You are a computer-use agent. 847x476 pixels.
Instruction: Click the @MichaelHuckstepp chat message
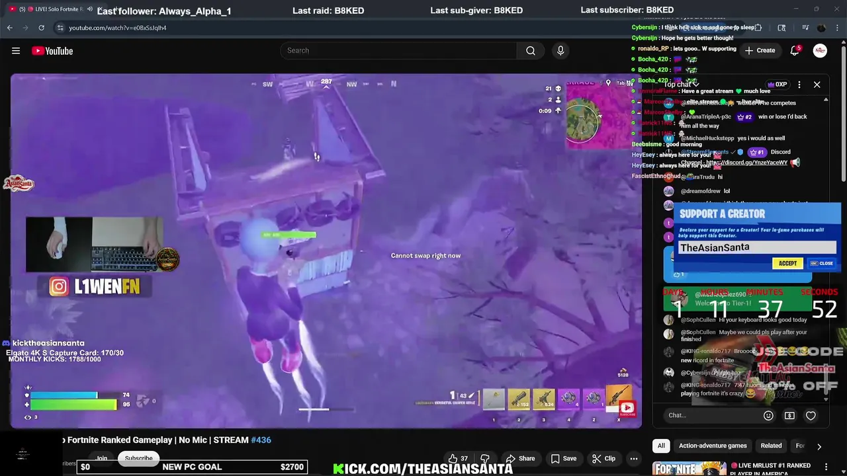tap(733, 139)
